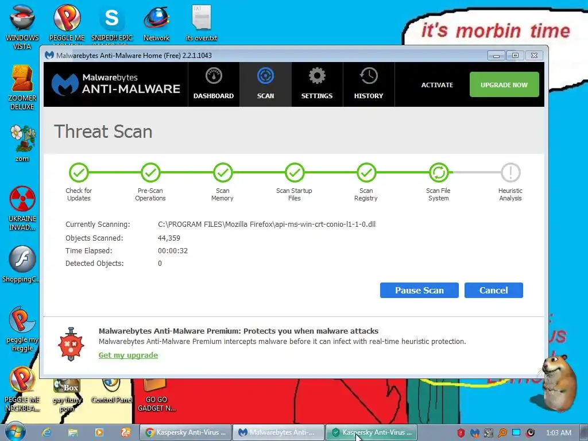Open the Windows Start menu
588x441 pixels.
15,432
